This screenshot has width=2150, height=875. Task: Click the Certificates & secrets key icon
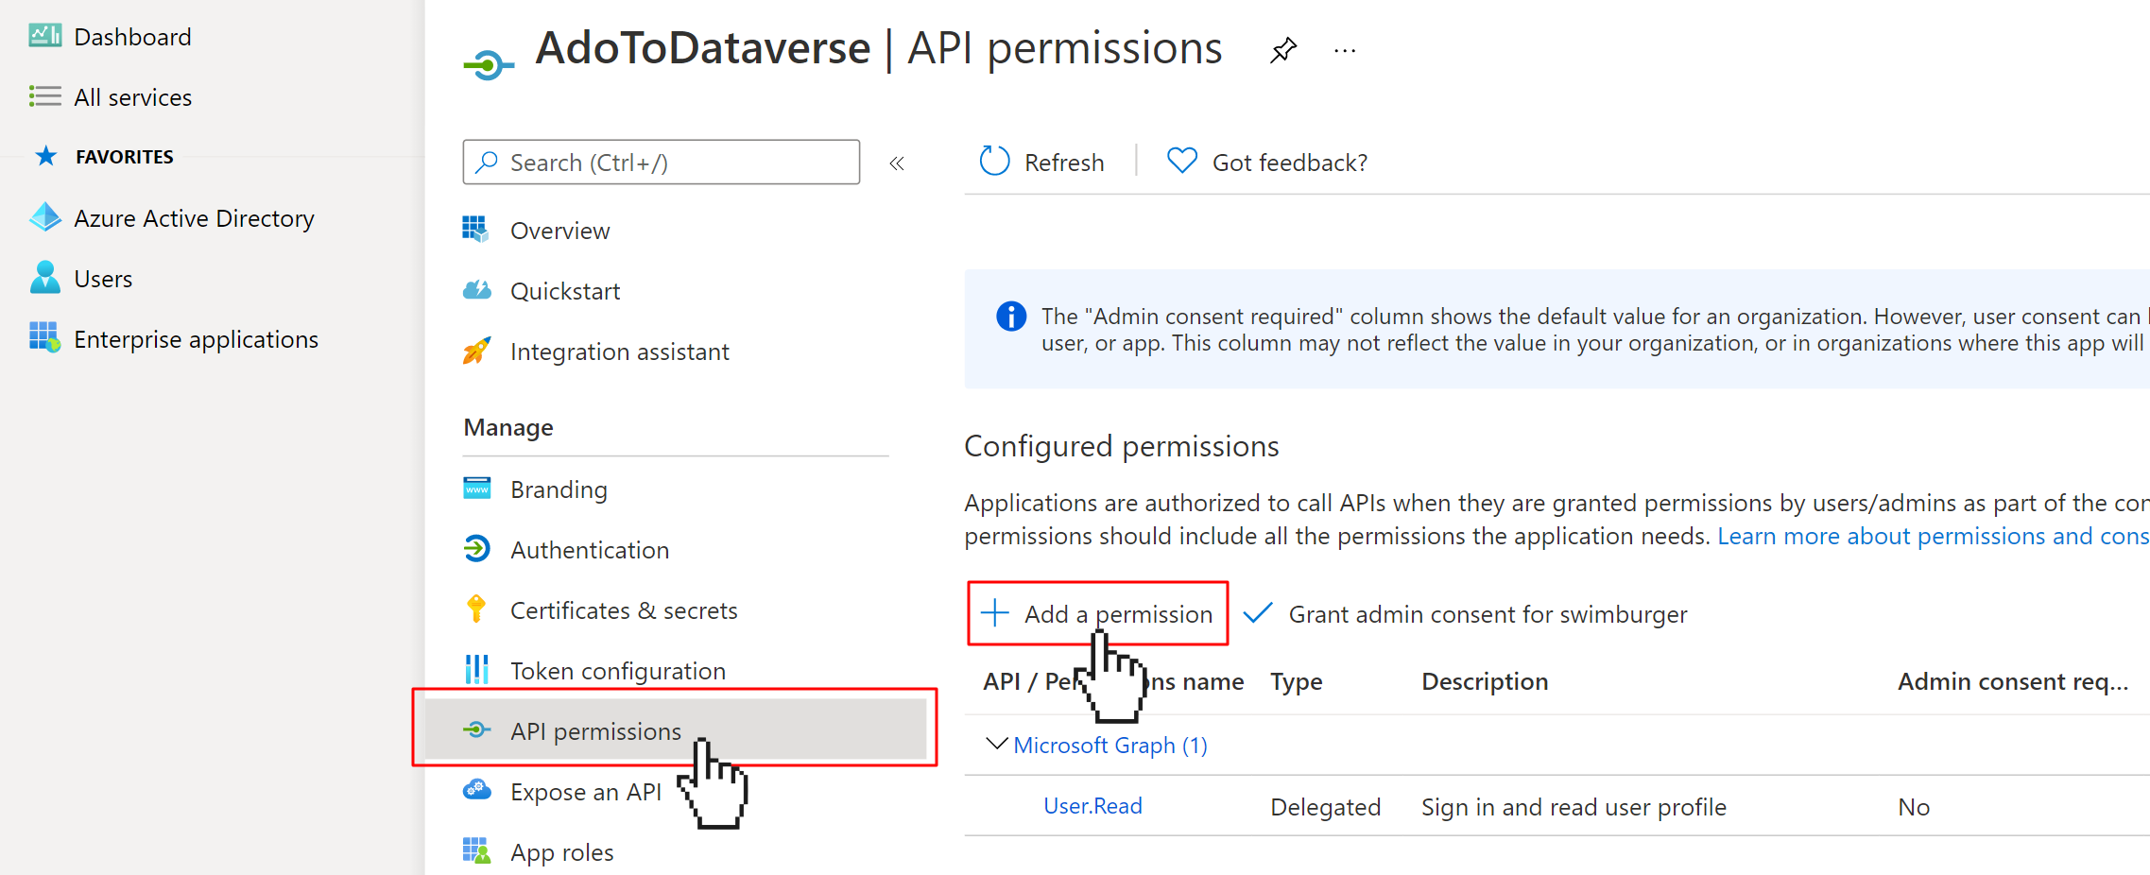click(476, 609)
